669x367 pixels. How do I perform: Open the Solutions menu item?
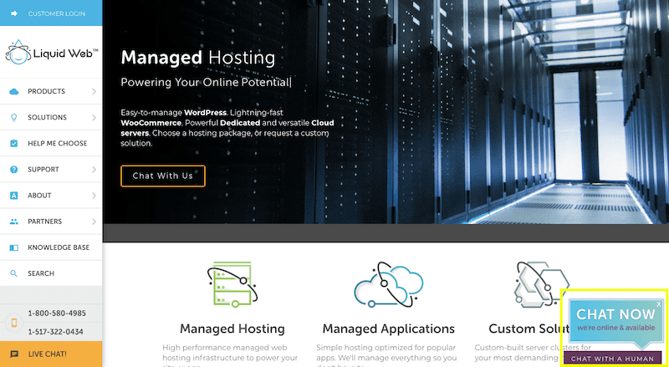(51, 117)
